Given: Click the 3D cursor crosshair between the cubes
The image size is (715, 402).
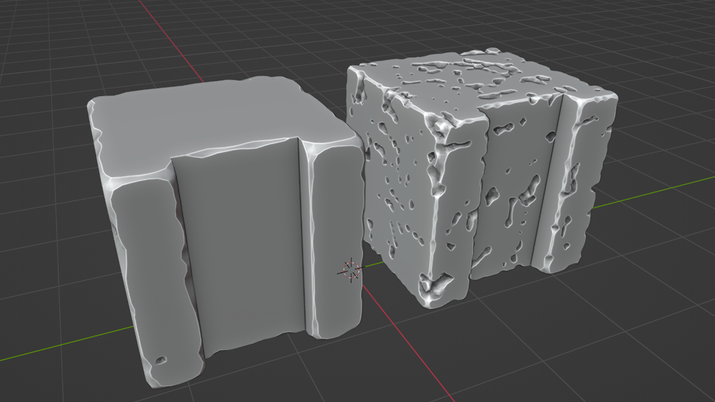Looking at the screenshot, I should click(351, 271).
